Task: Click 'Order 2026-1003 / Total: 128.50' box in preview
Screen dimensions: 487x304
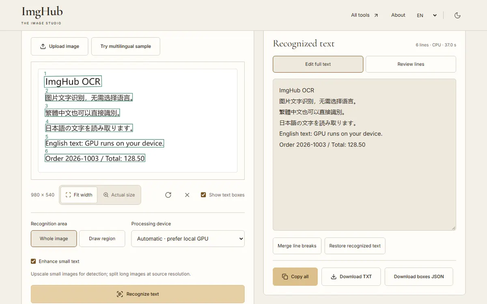Action: [x=95, y=158]
